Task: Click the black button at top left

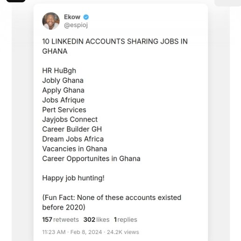Action: click(x=16, y=1)
